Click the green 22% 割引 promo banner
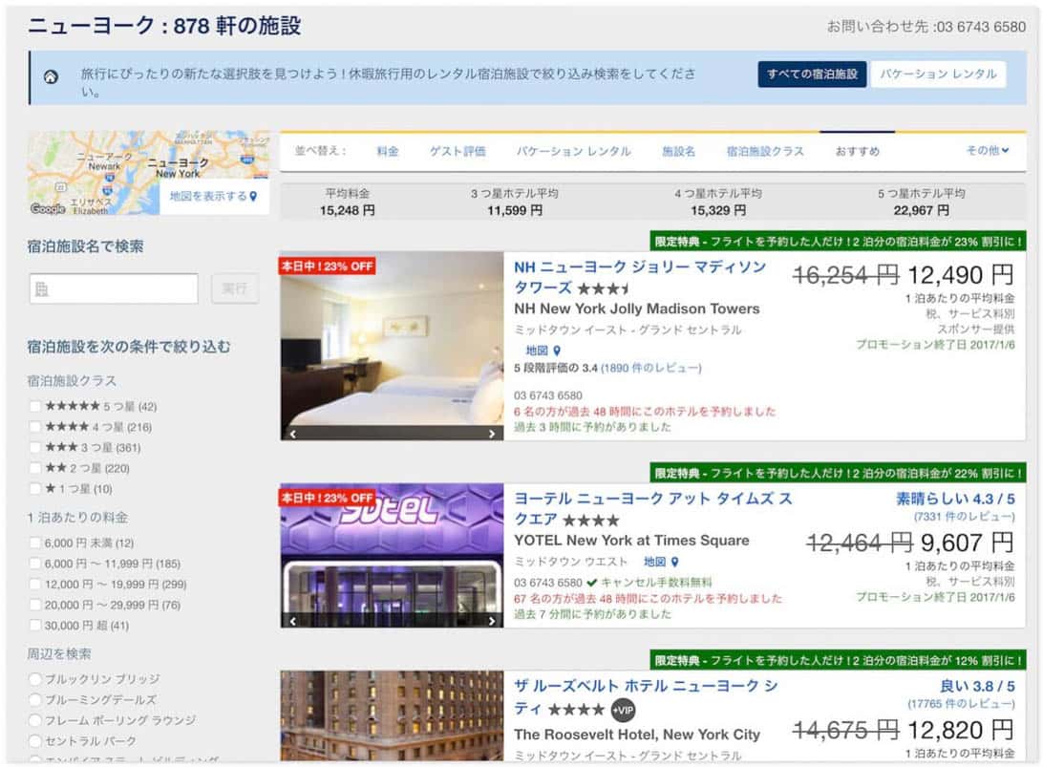Screen dimensions: 1043x767 click(838, 473)
